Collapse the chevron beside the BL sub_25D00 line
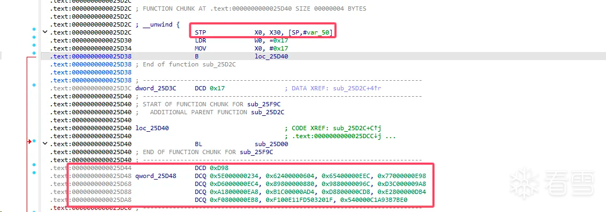 tap(45, 143)
